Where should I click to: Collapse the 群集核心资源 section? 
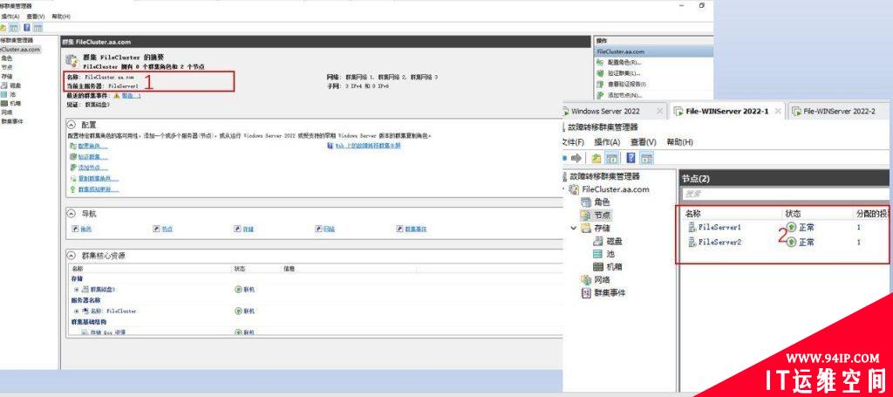point(72,255)
